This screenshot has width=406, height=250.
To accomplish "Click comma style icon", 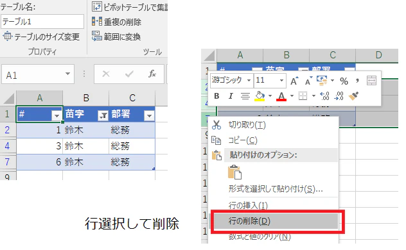I will [x=357, y=81].
